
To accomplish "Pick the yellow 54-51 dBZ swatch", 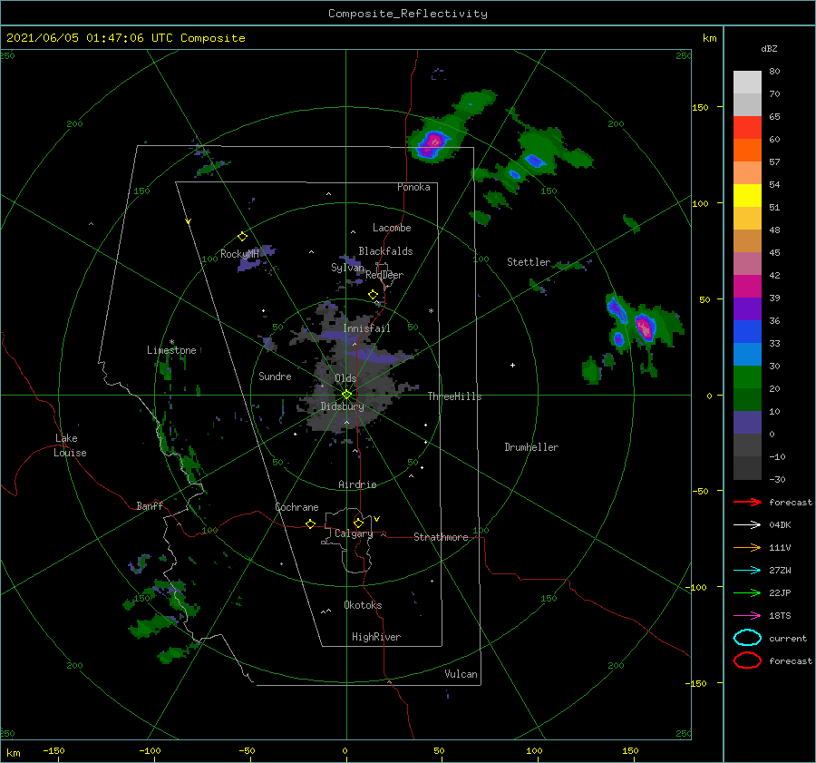I will coord(747,195).
